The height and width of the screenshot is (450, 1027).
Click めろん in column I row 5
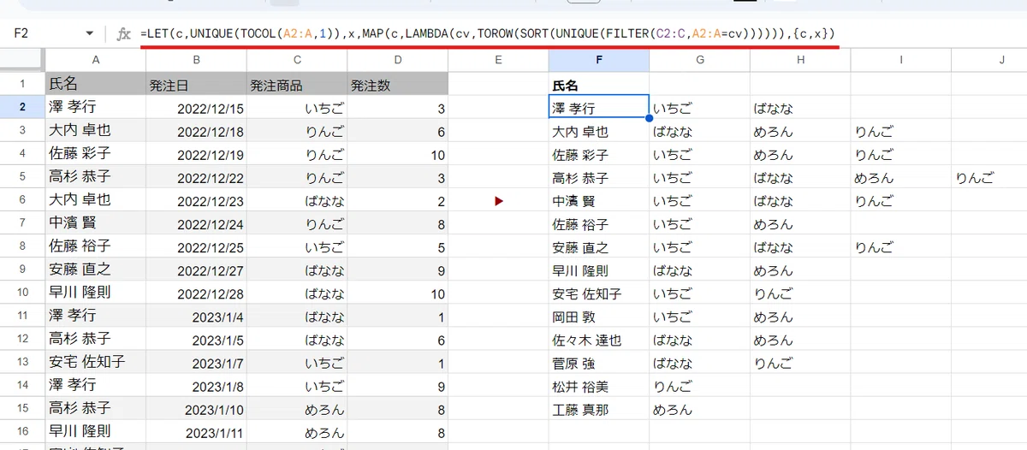(900, 178)
